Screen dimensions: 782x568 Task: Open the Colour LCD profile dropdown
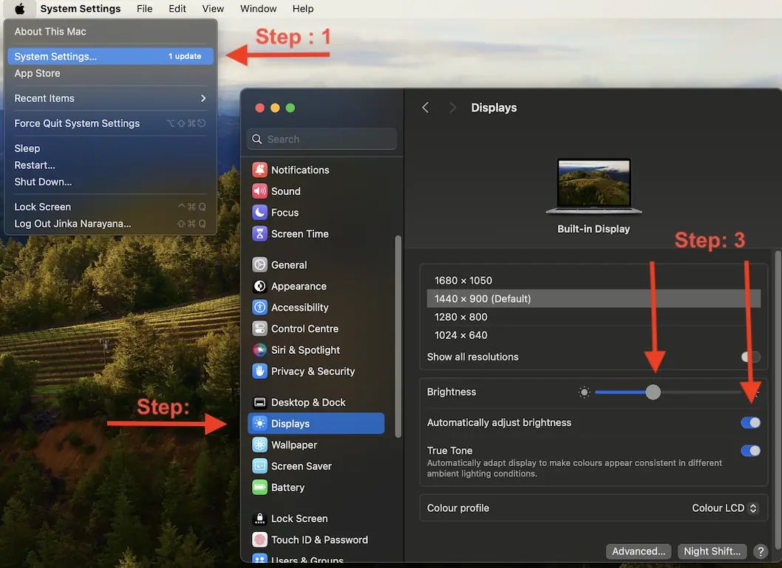click(x=724, y=508)
